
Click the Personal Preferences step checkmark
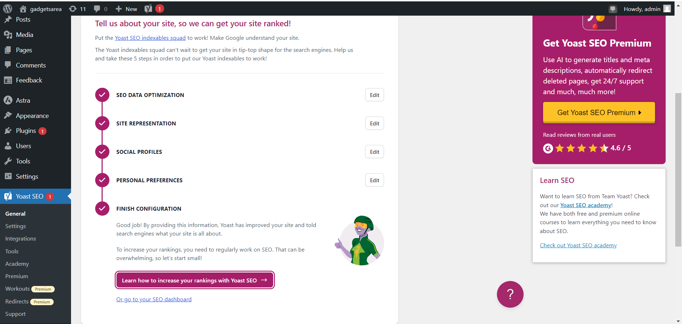(102, 180)
